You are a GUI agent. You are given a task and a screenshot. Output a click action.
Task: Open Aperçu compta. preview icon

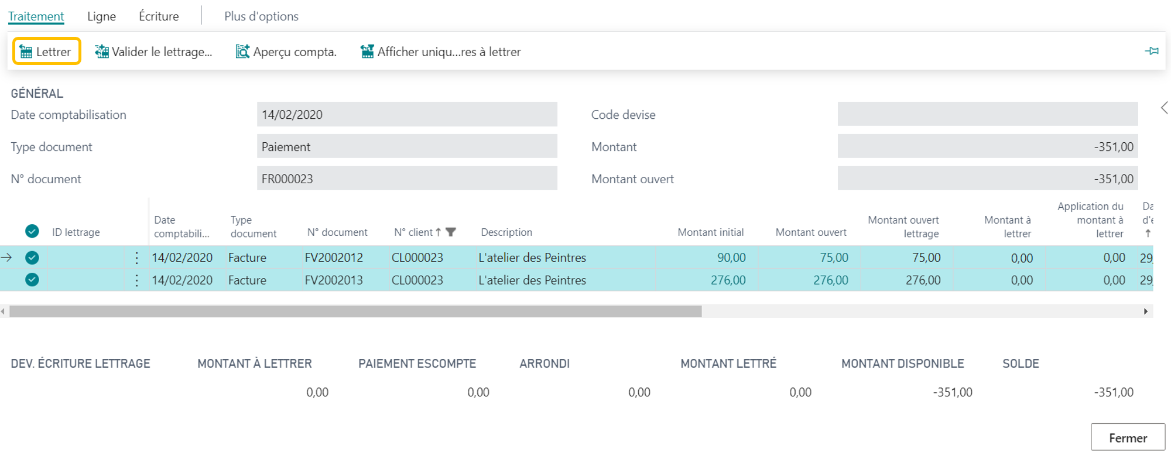pos(242,52)
